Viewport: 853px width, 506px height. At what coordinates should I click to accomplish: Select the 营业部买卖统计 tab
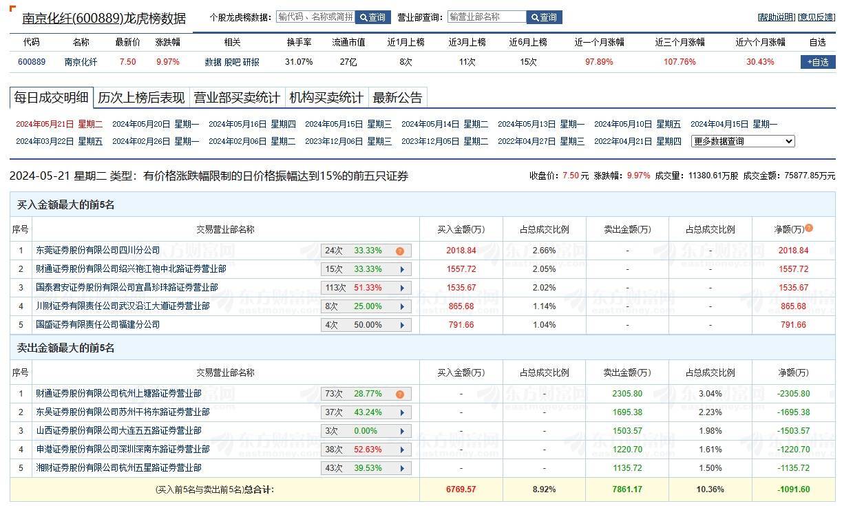236,98
